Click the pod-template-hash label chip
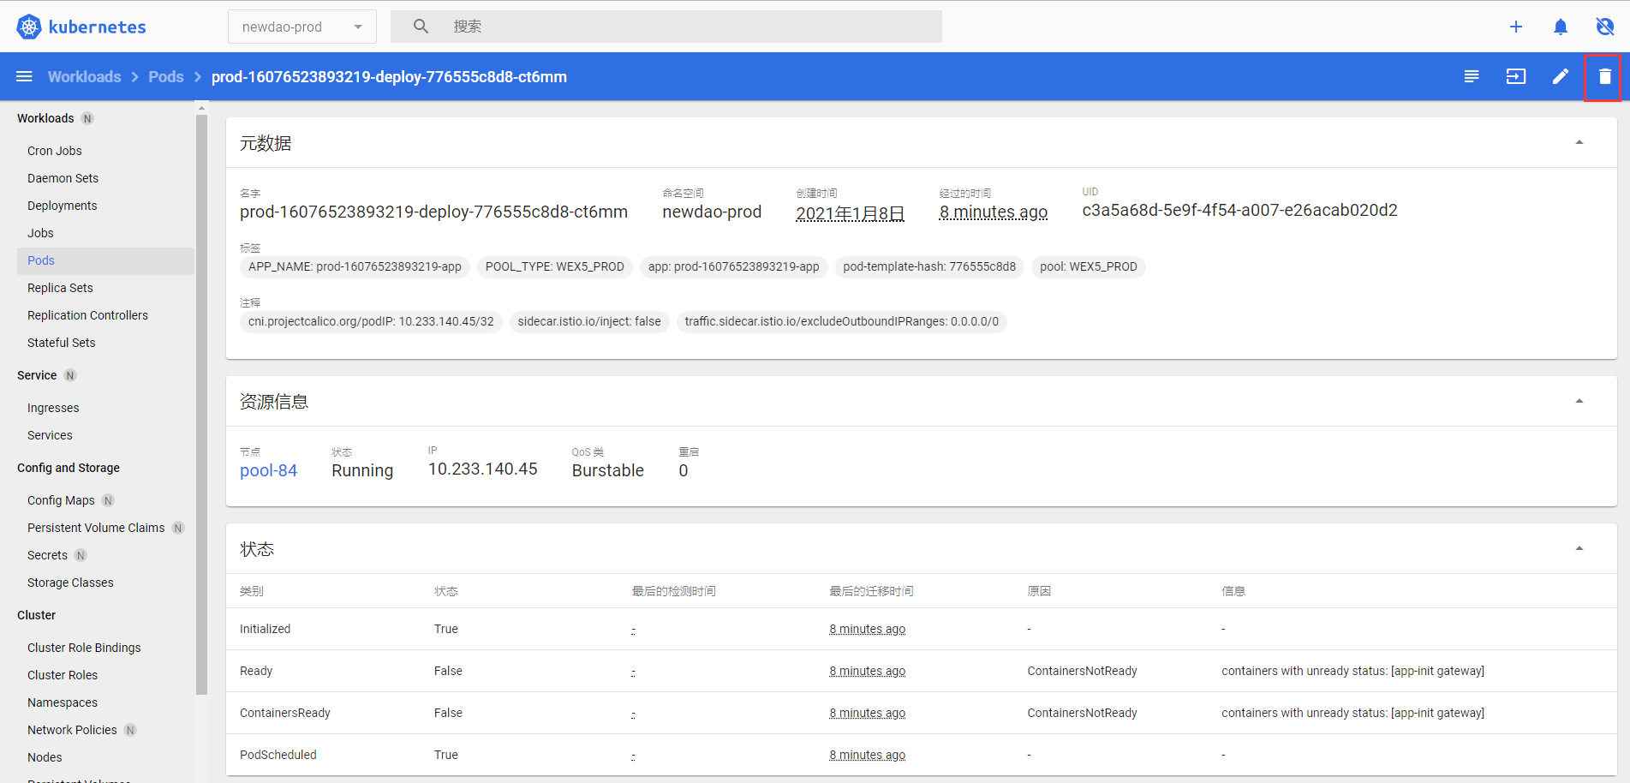The image size is (1630, 783). (929, 266)
